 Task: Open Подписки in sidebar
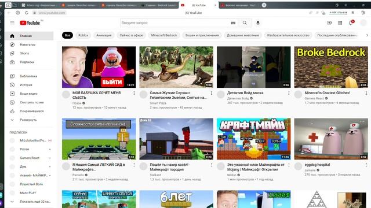click(30, 62)
